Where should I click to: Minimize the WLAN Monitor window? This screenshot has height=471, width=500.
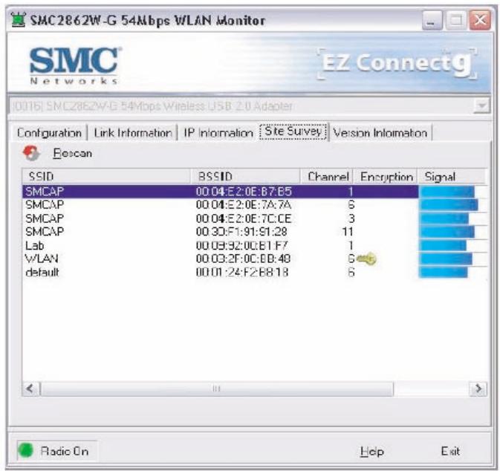(432, 20)
